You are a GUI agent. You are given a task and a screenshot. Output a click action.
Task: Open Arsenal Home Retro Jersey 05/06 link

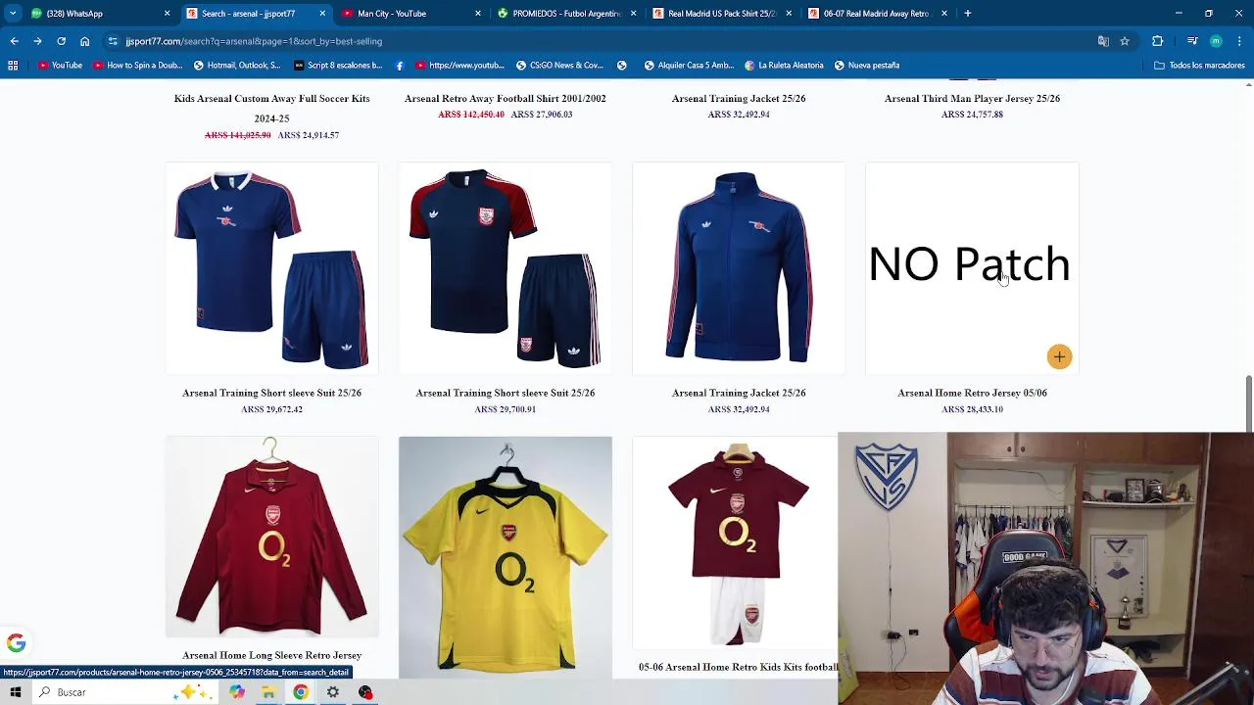point(972,393)
